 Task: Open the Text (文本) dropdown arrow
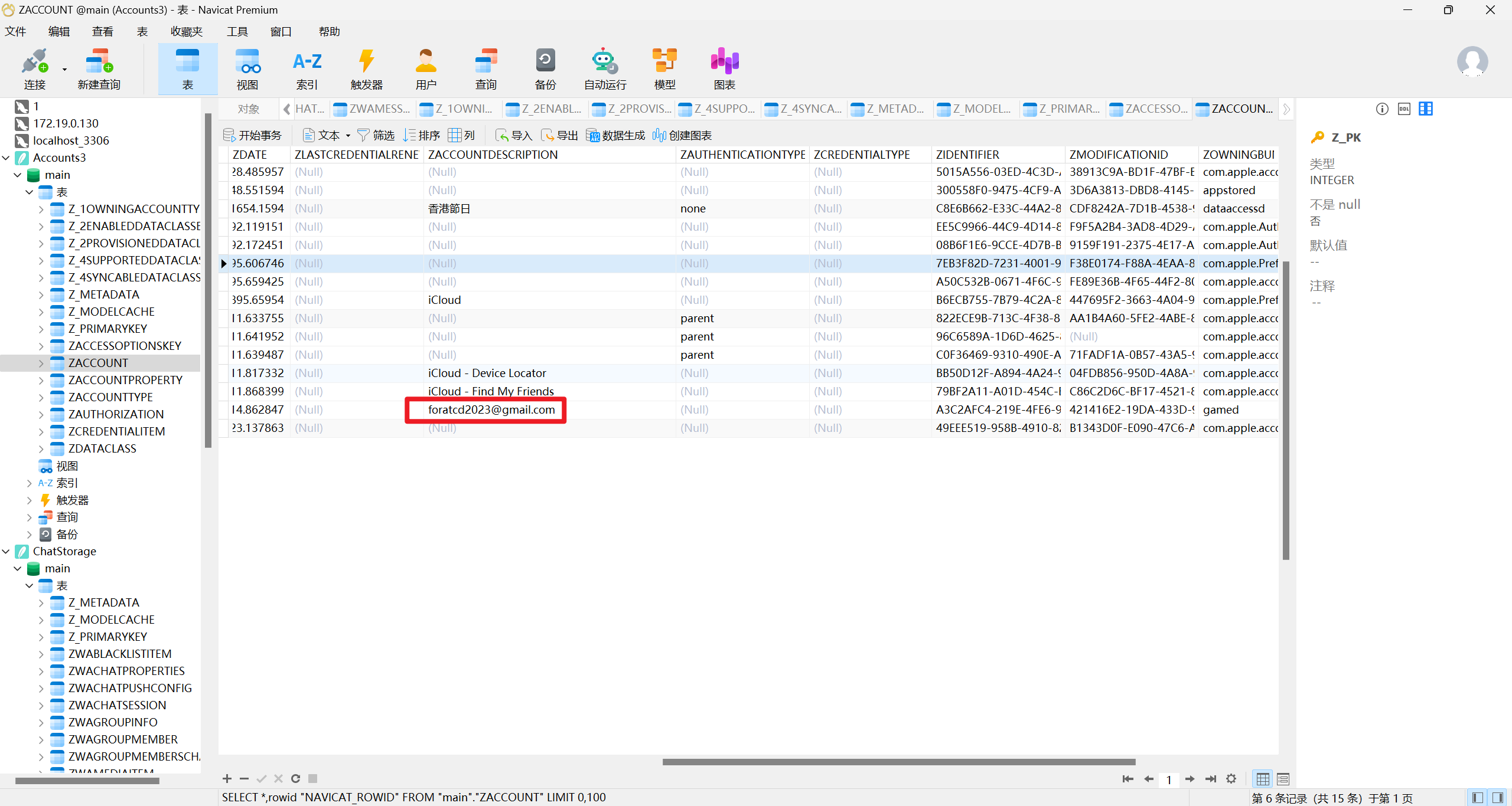[348, 136]
